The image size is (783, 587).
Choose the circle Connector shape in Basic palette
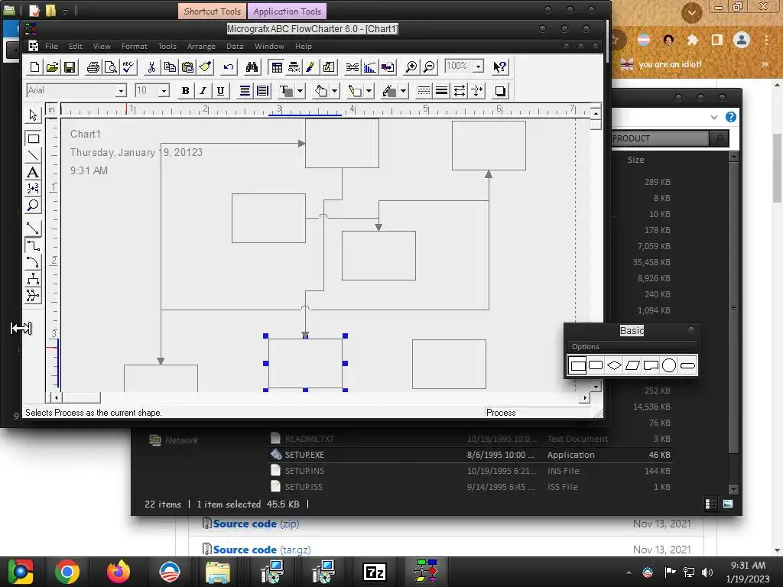[669, 365]
